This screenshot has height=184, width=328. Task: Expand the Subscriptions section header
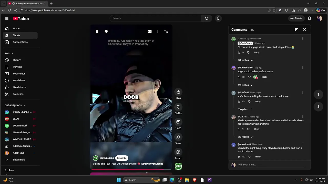(x=15, y=105)
